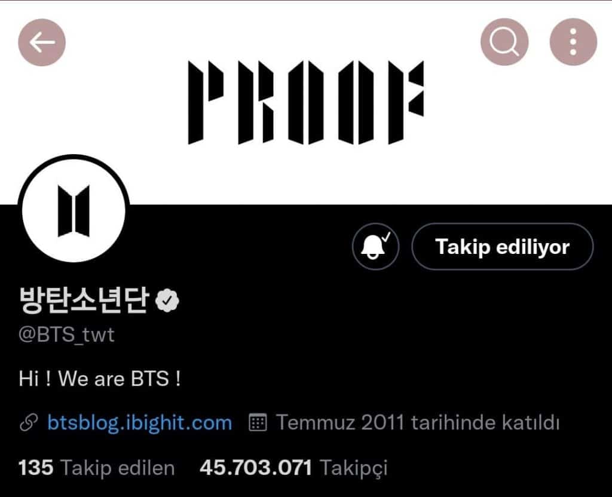Open the 45.703.071 Takipçi list
Image resolution: width=612 pixels, height=497 pixels.
point(293,467)
